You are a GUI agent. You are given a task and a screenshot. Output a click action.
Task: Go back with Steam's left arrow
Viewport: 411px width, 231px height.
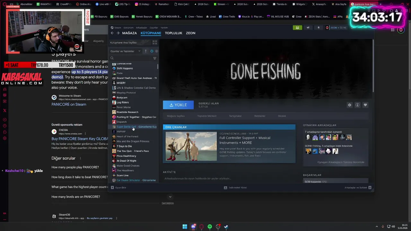(x=112, y=33)
